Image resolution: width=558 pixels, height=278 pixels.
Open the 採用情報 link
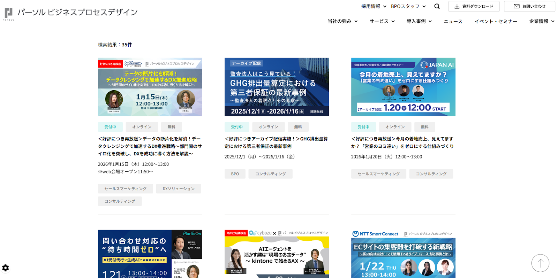point(371,6)
